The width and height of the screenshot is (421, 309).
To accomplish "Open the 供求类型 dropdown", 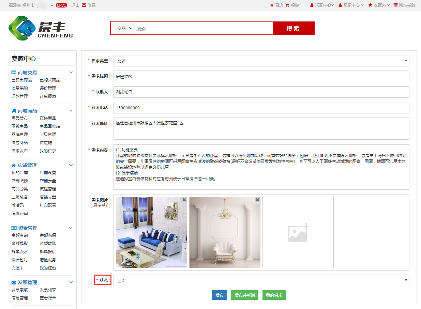I will (261, 61).
